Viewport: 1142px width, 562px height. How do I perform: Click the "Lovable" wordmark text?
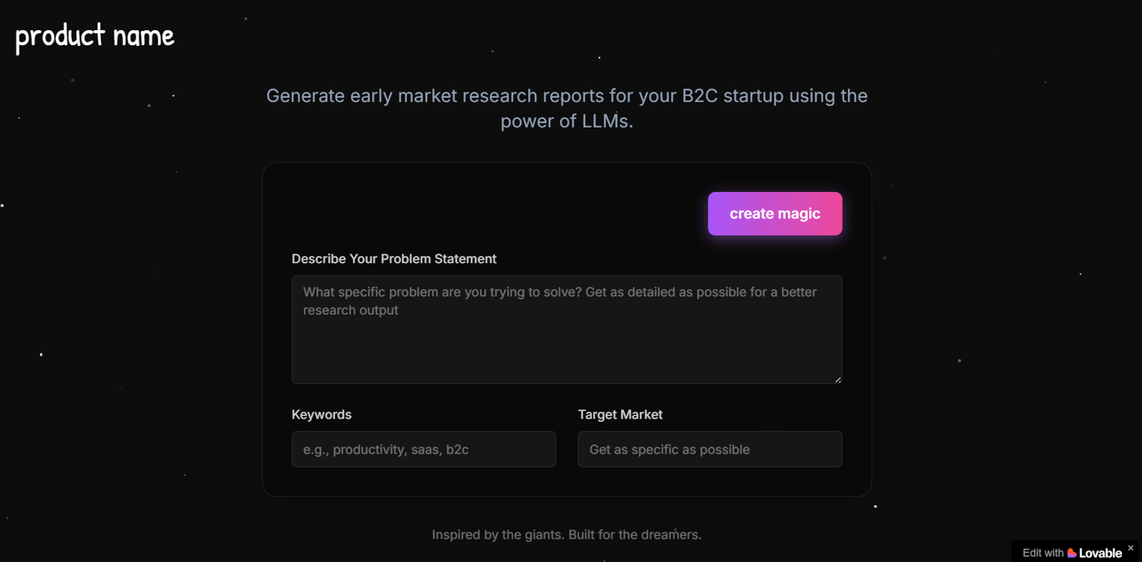1100,553
